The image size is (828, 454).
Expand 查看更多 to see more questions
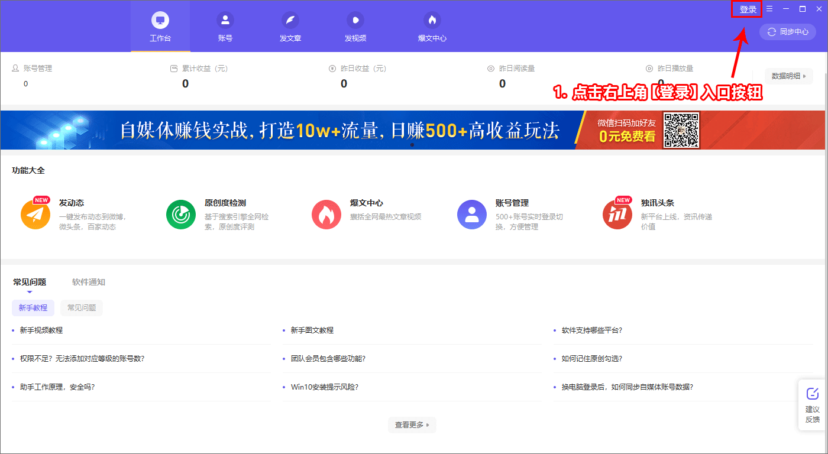[x=412, y=424]
